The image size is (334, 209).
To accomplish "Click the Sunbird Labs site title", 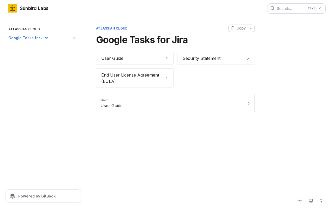I will pos(34,8).
